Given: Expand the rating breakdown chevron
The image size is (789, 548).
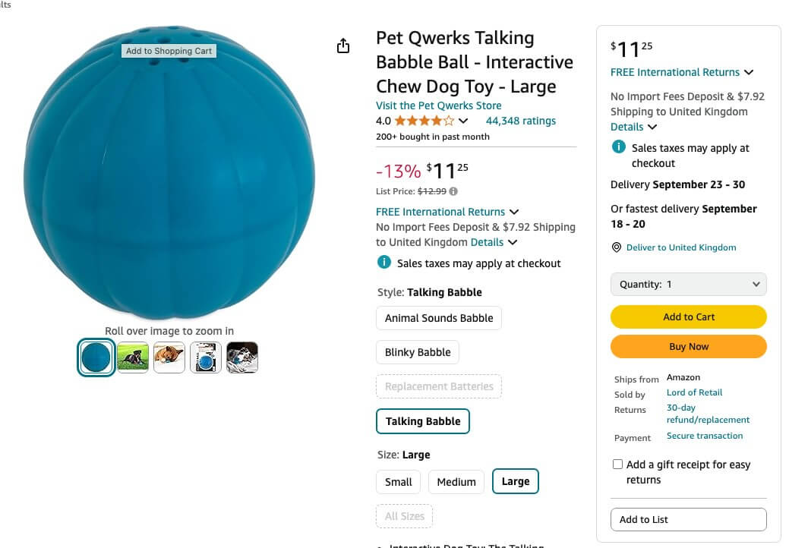Looking at the screenshot, I should [463, 121].
